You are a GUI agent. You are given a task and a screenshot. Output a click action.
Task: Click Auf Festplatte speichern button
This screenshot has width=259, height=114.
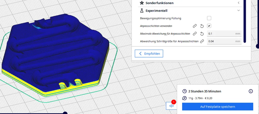pos(218,107)
